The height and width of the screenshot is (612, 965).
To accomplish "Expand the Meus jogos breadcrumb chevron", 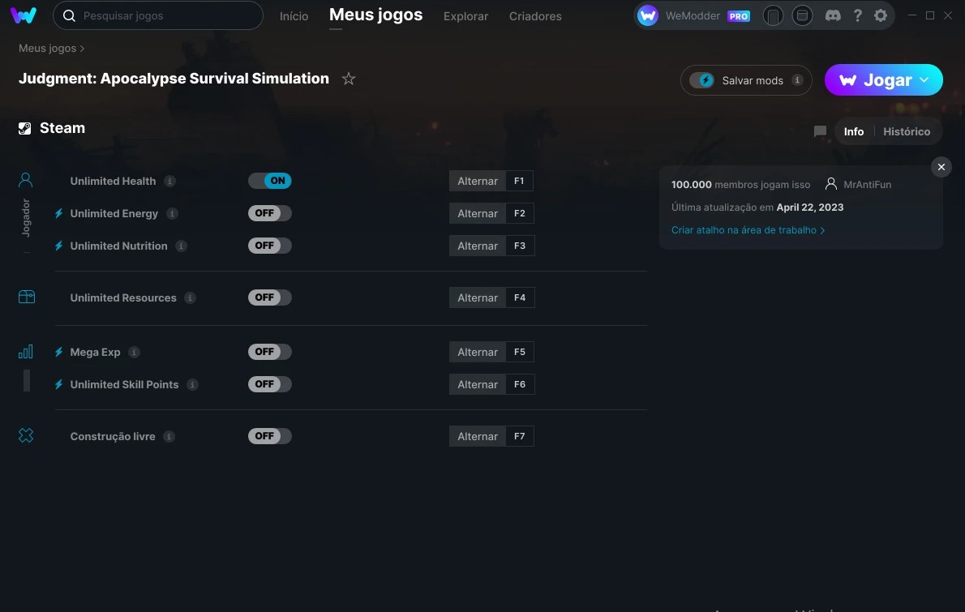I will pos(82,49).
